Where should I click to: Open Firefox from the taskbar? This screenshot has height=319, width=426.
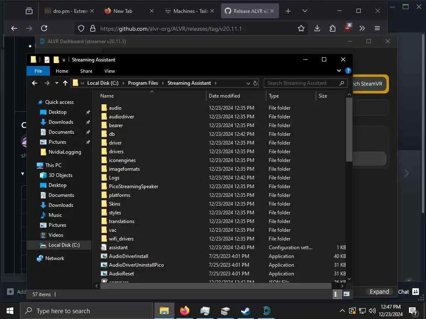(185, 311)
